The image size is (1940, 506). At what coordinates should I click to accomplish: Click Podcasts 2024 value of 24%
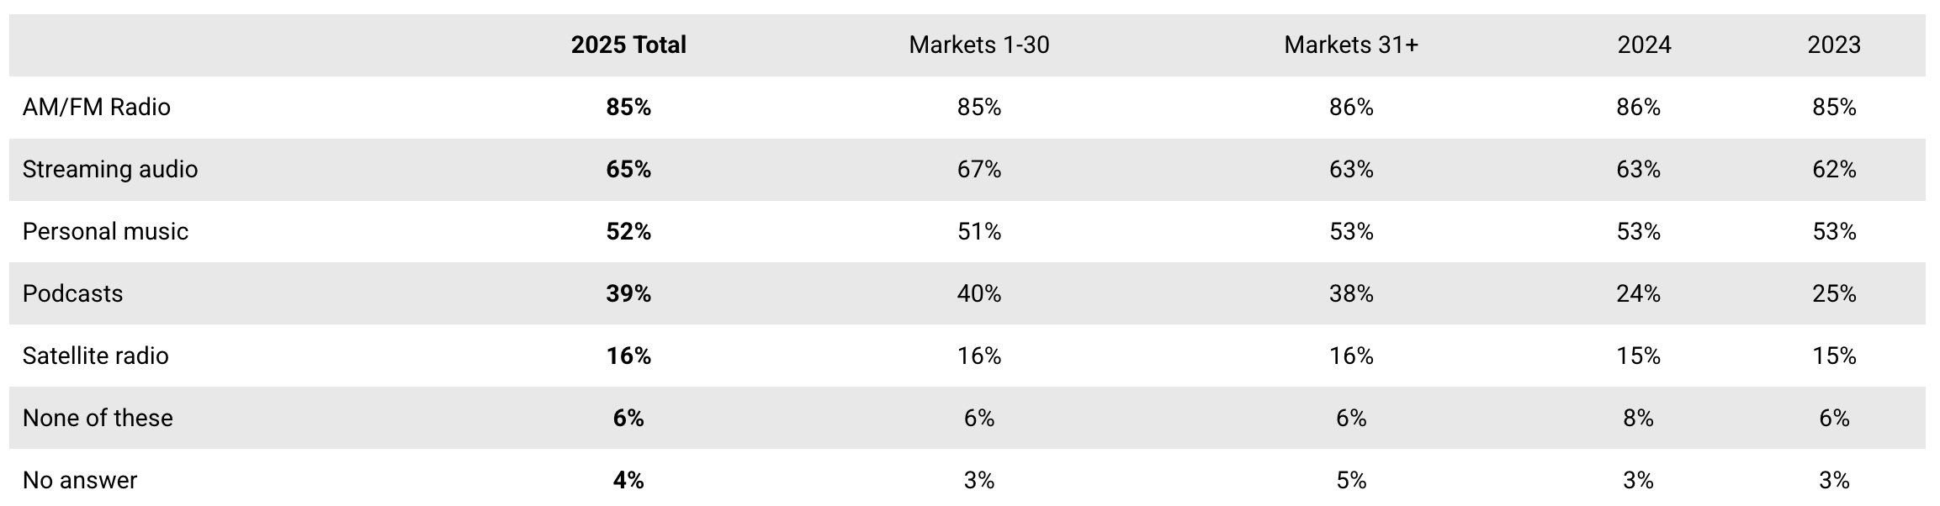[1638, 293]
